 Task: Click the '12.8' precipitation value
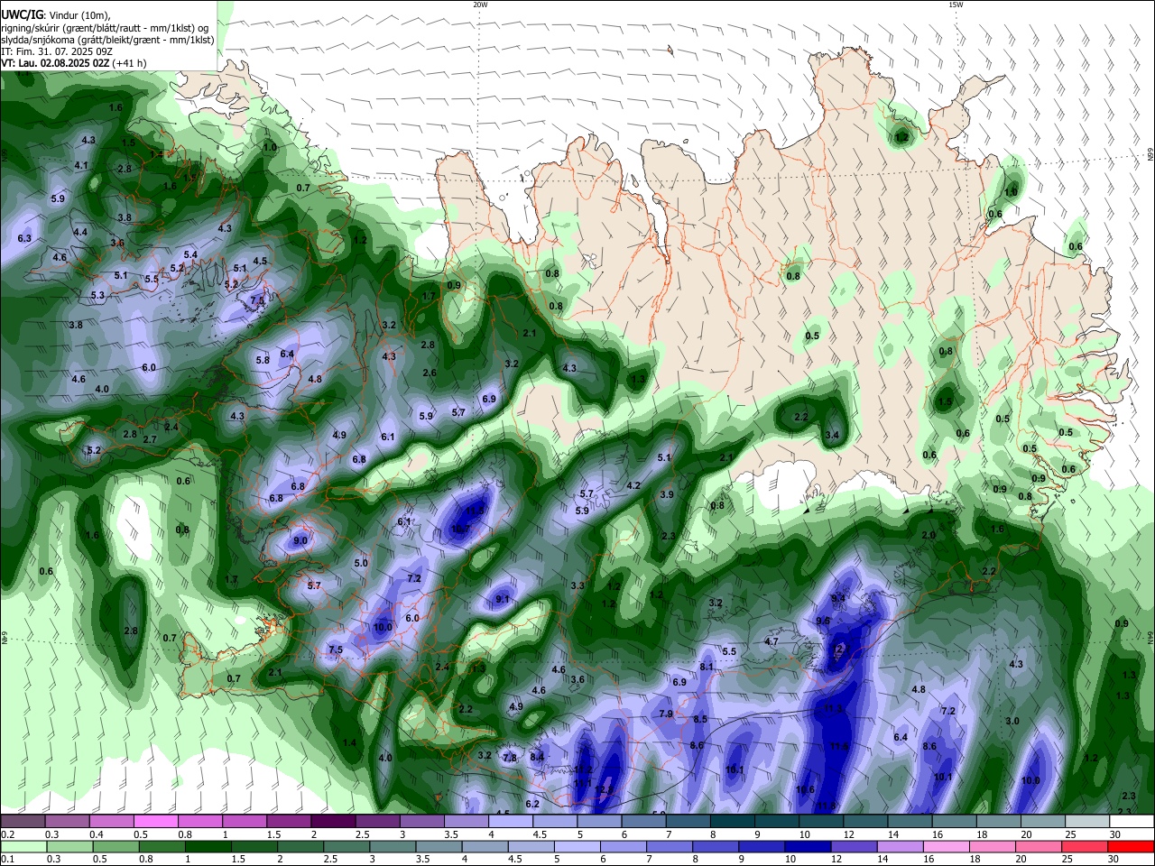605,790
